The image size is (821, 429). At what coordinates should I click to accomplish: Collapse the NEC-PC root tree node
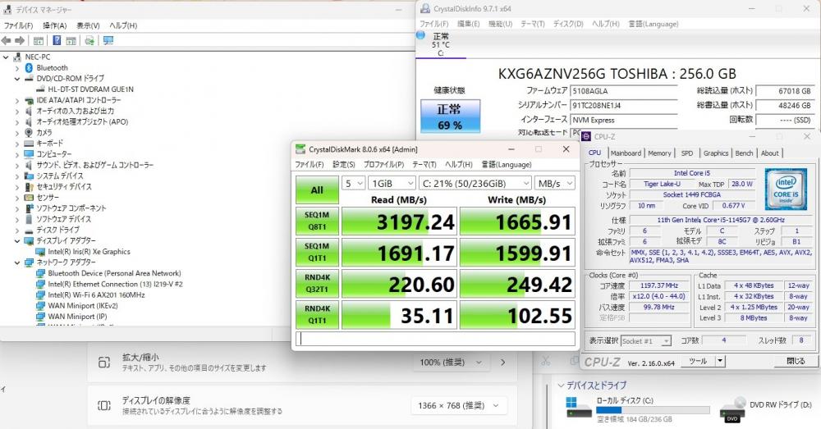tap(7, 57)
